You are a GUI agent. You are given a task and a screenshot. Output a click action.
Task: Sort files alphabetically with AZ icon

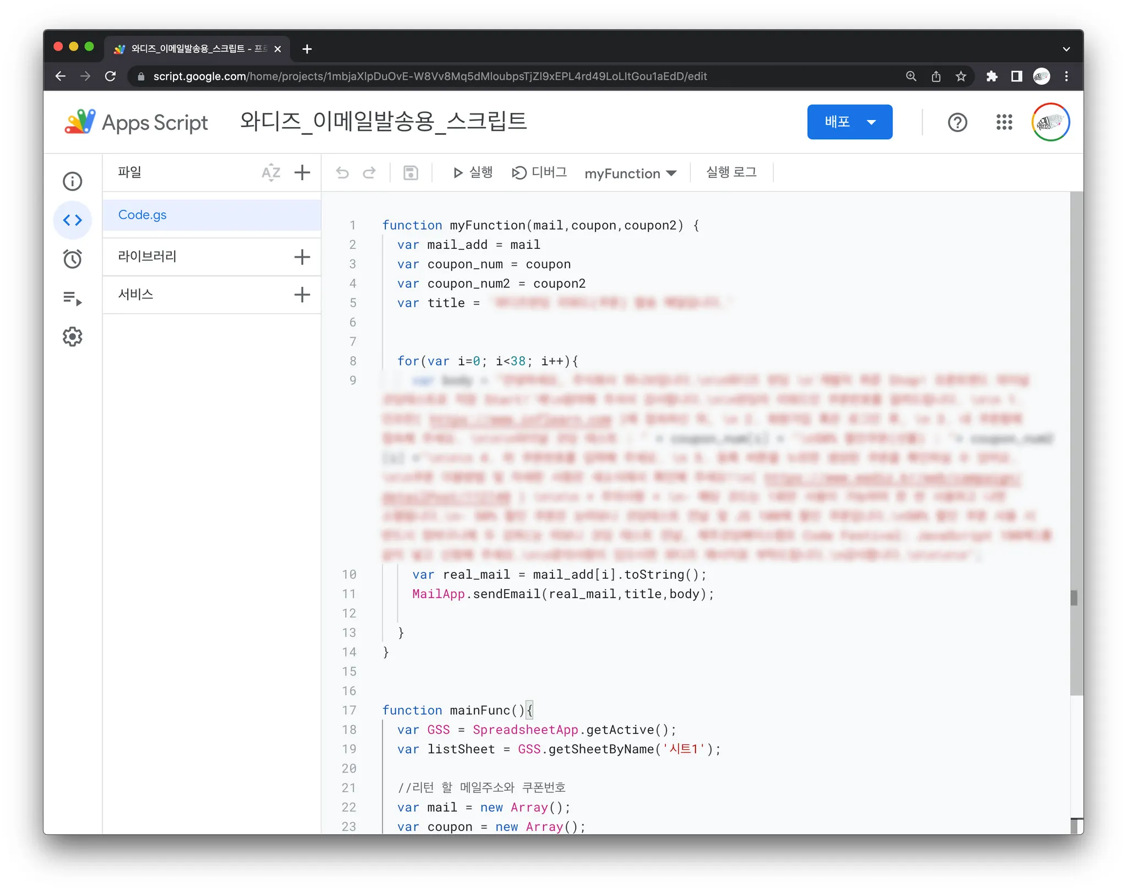click(x=271, y=173)
